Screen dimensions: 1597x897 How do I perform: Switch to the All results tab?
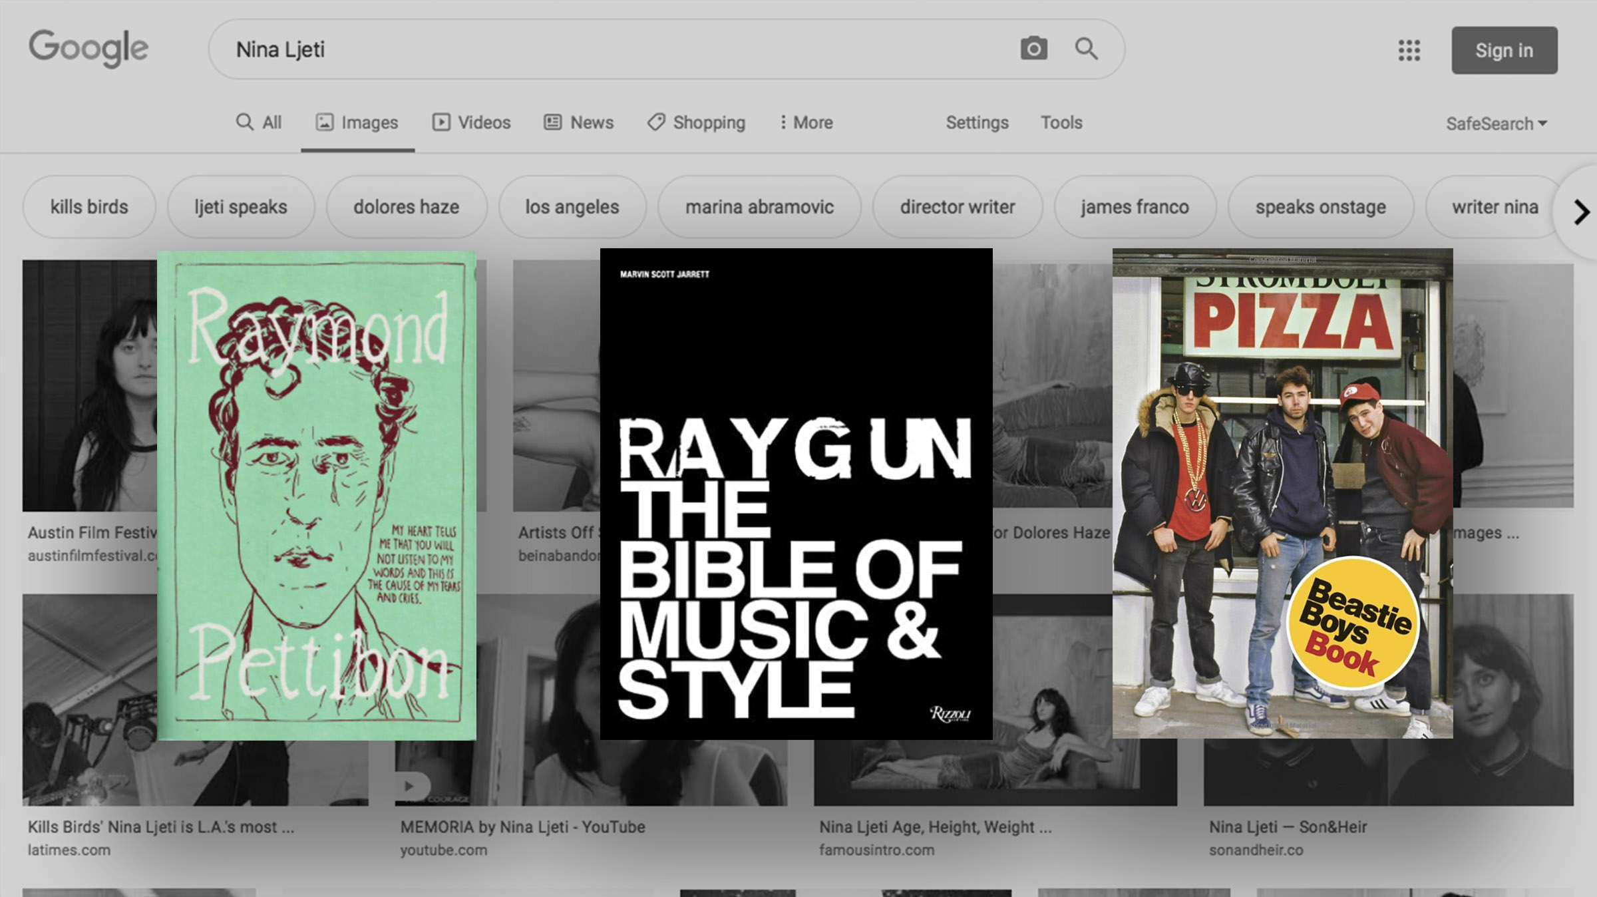(259, 122)
